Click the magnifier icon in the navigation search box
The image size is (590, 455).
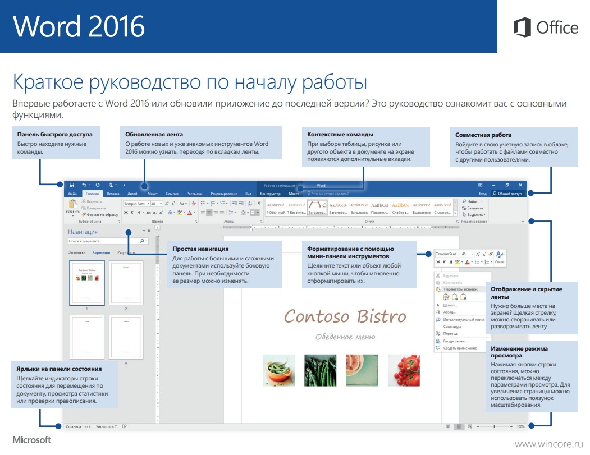click(x=142, y=241)
